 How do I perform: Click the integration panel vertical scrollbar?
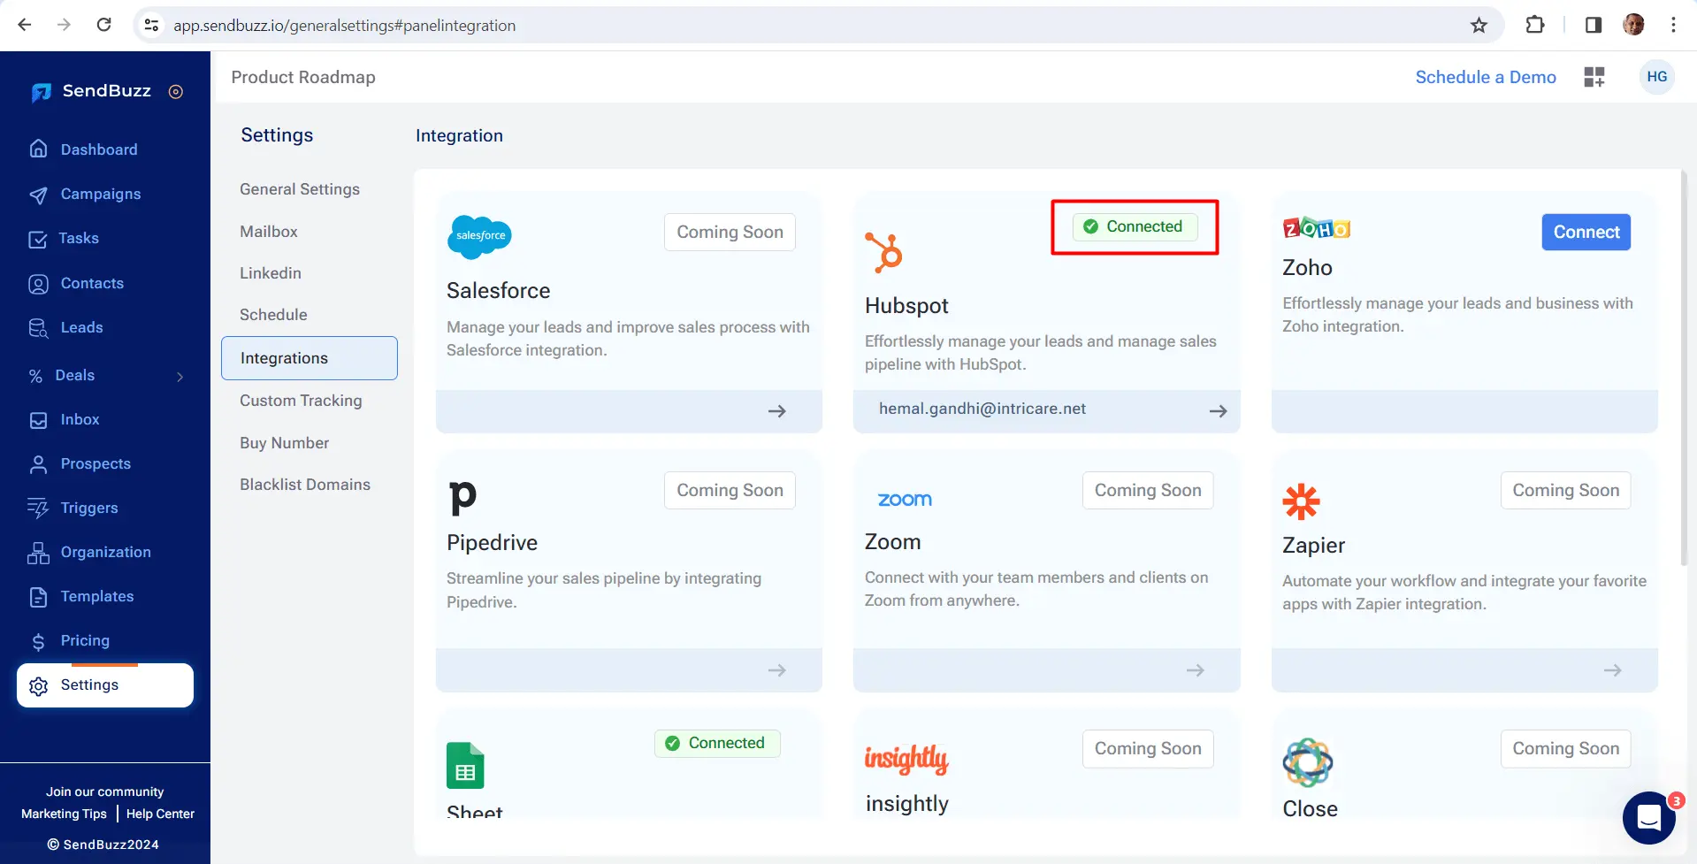1685,367
